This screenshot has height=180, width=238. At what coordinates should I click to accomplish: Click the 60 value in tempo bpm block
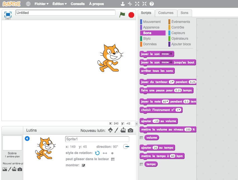coord(173,156)
